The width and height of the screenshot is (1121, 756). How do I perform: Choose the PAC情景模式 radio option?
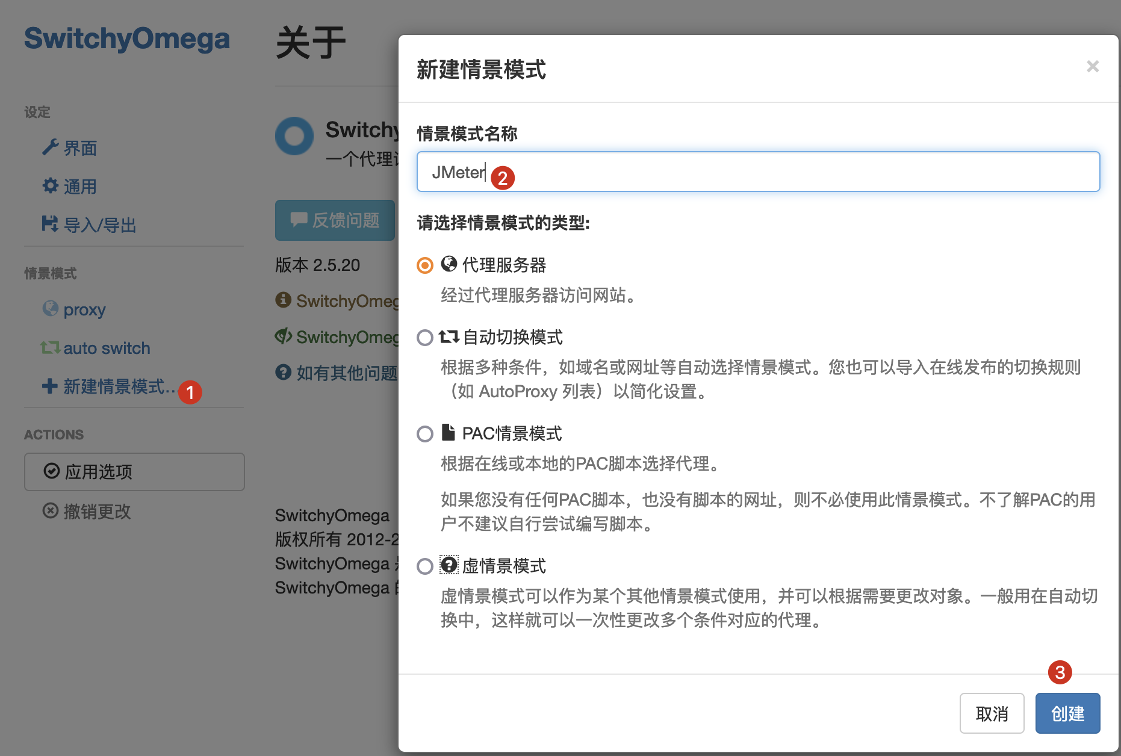[x=425, y=434]
